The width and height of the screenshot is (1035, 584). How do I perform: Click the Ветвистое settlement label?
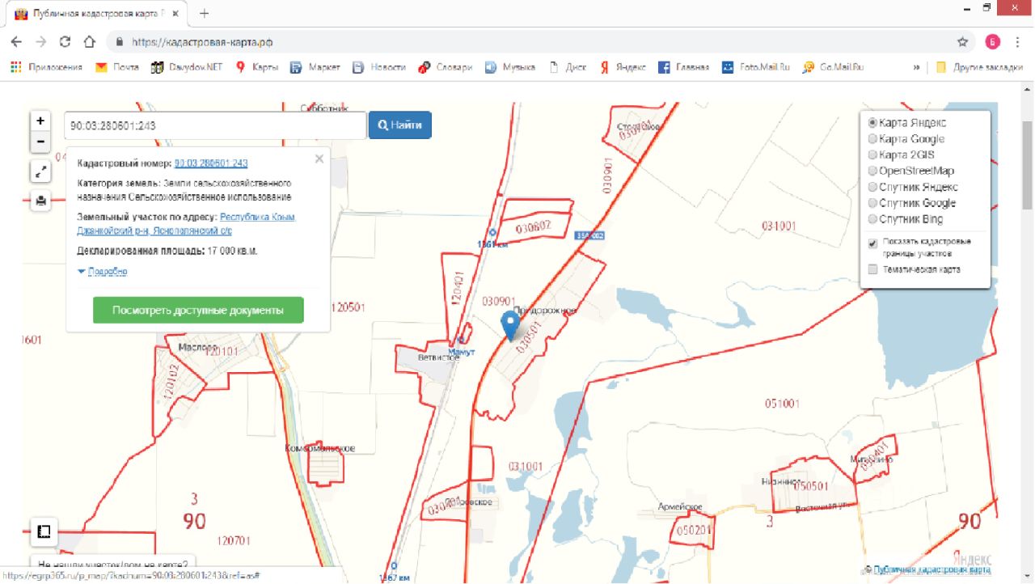[438, 358]
